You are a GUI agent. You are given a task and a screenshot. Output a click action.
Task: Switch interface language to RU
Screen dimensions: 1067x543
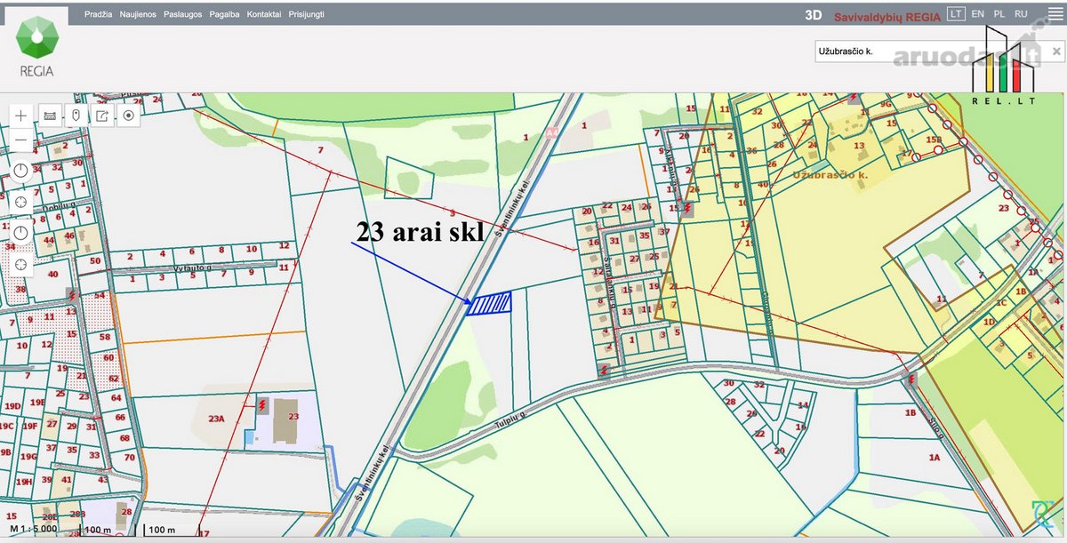tap(1021, 14)
